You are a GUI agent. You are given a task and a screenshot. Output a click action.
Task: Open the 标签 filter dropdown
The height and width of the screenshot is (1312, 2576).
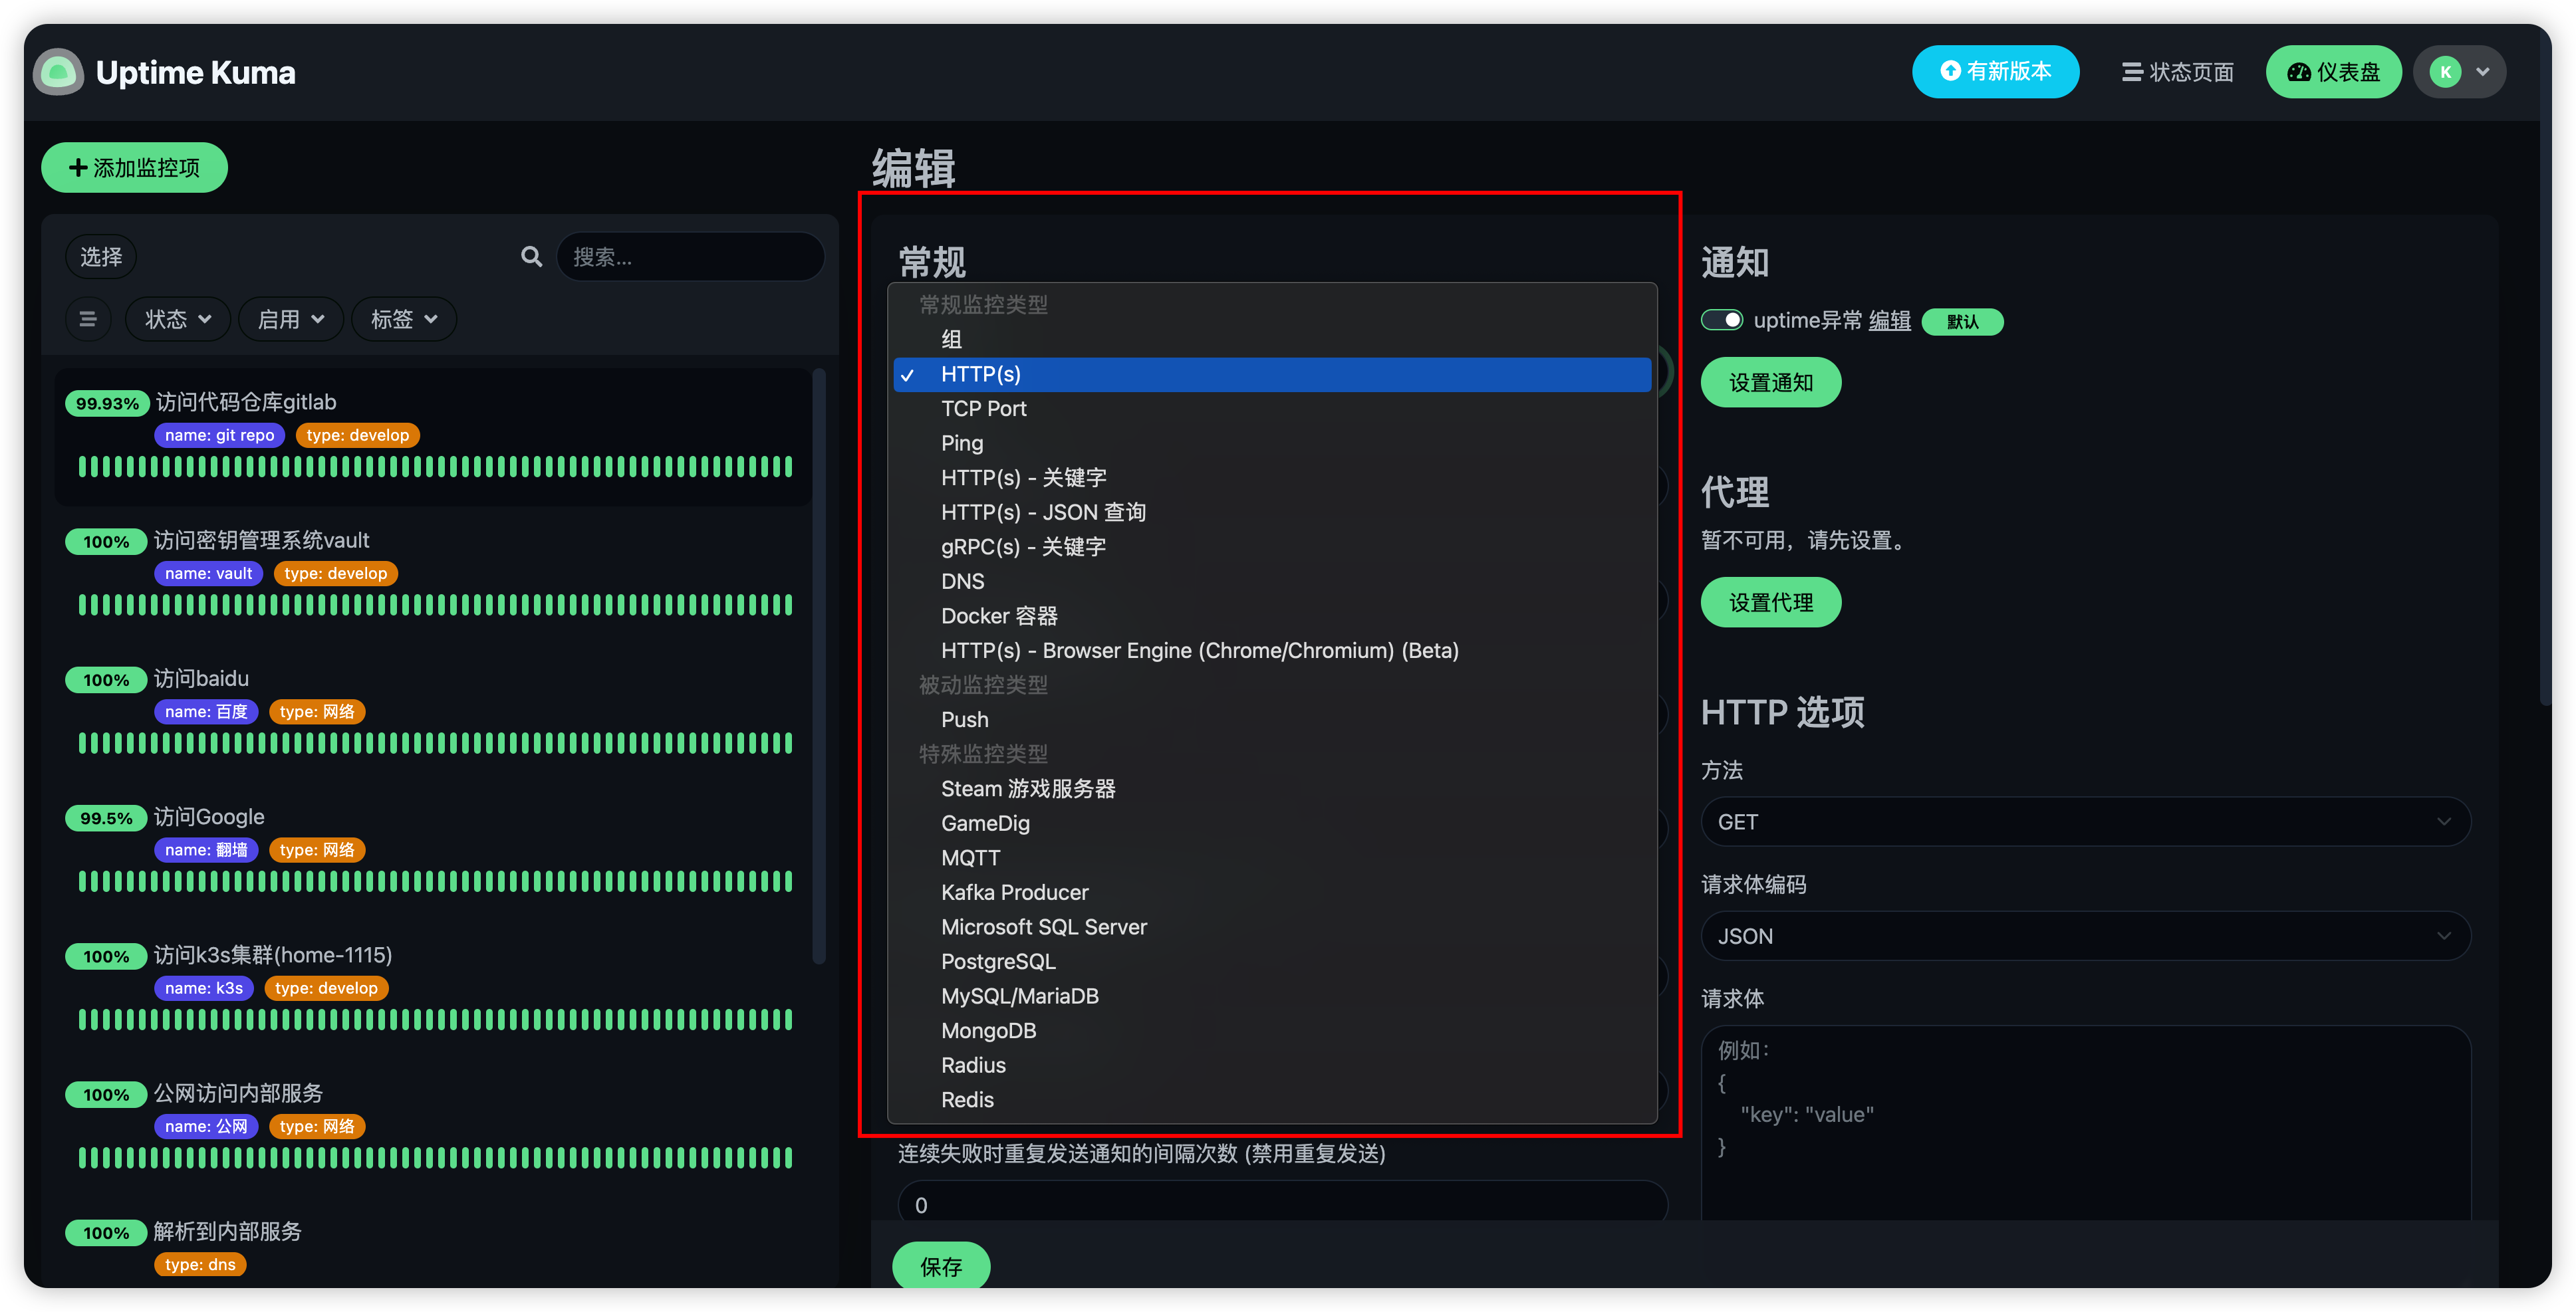403,319
